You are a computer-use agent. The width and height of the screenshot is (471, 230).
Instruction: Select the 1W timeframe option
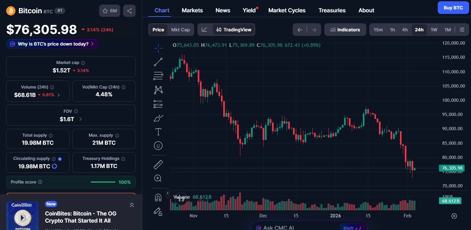point(434,29)
